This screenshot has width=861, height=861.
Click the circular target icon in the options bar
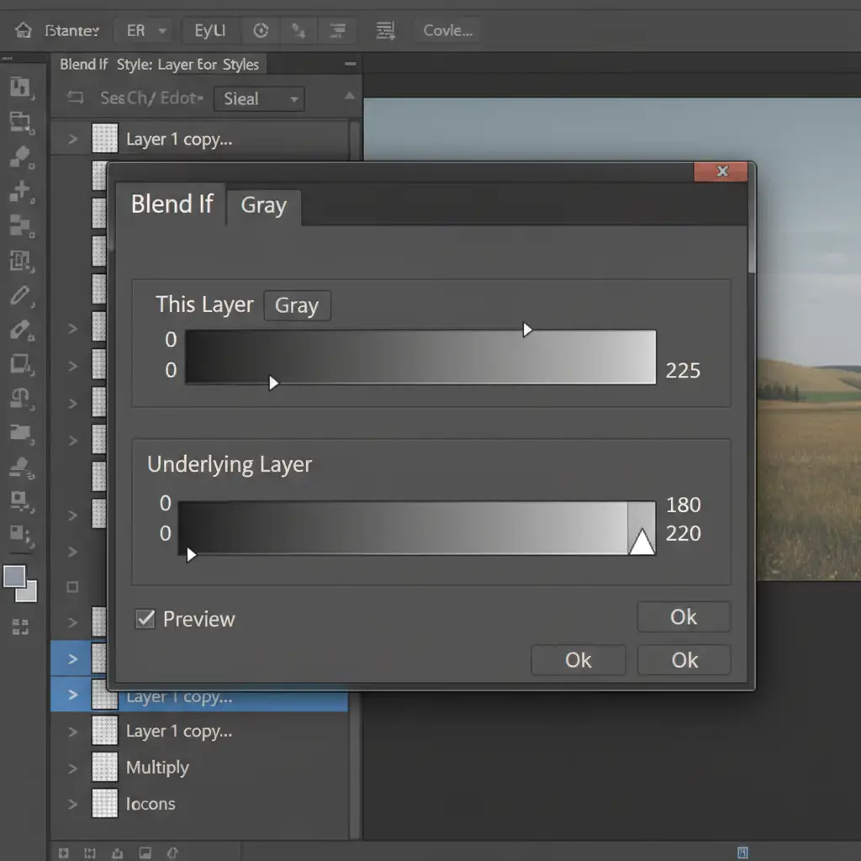click(261, 31)
